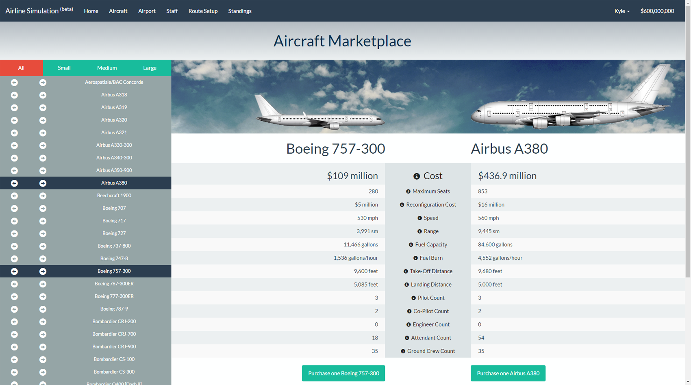Click info icon beside Range
This screenshot has width=691, height=385.
[x=419, y=231]
